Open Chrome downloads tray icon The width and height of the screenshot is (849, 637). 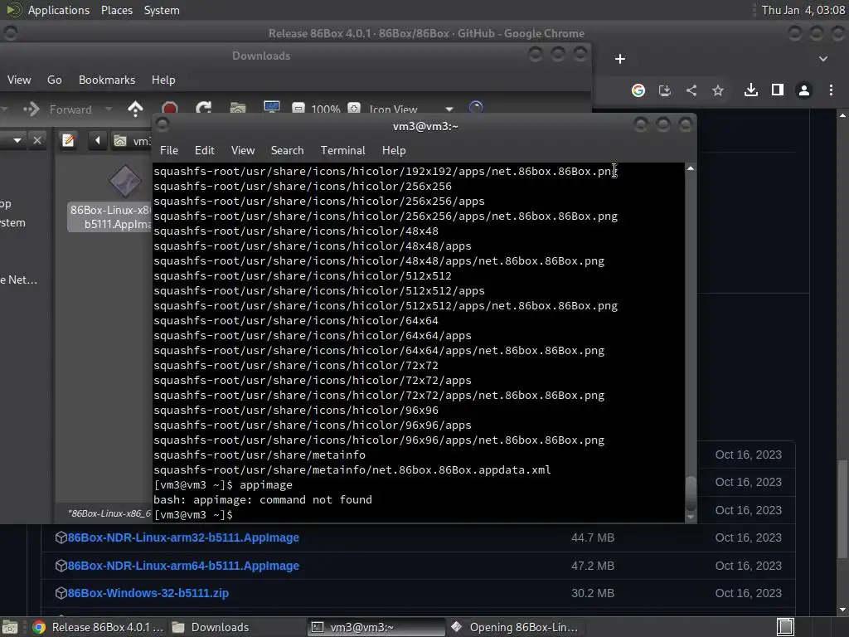pyautogui.click(x=751, y=90)
